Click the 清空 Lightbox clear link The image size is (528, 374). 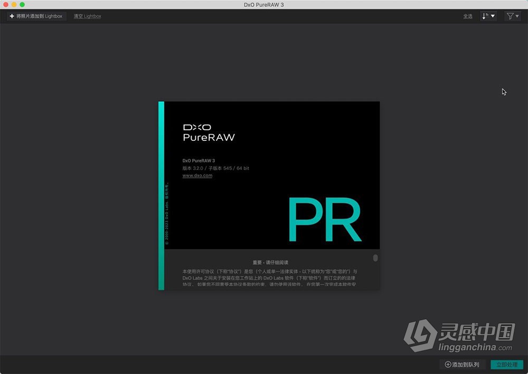pyautogui.click(x=87, y=16)
